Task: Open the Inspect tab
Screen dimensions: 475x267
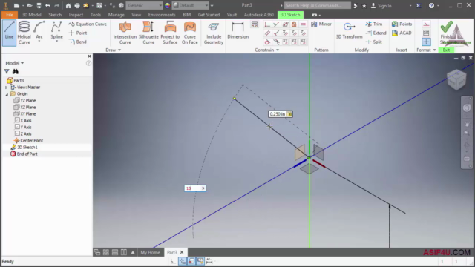Action: pyautogui.click(x=76, y=15)
